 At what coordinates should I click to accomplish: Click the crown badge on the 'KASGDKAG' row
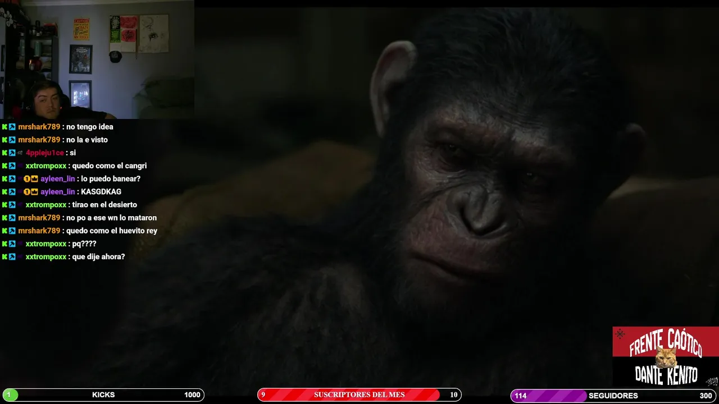[34, 191]
